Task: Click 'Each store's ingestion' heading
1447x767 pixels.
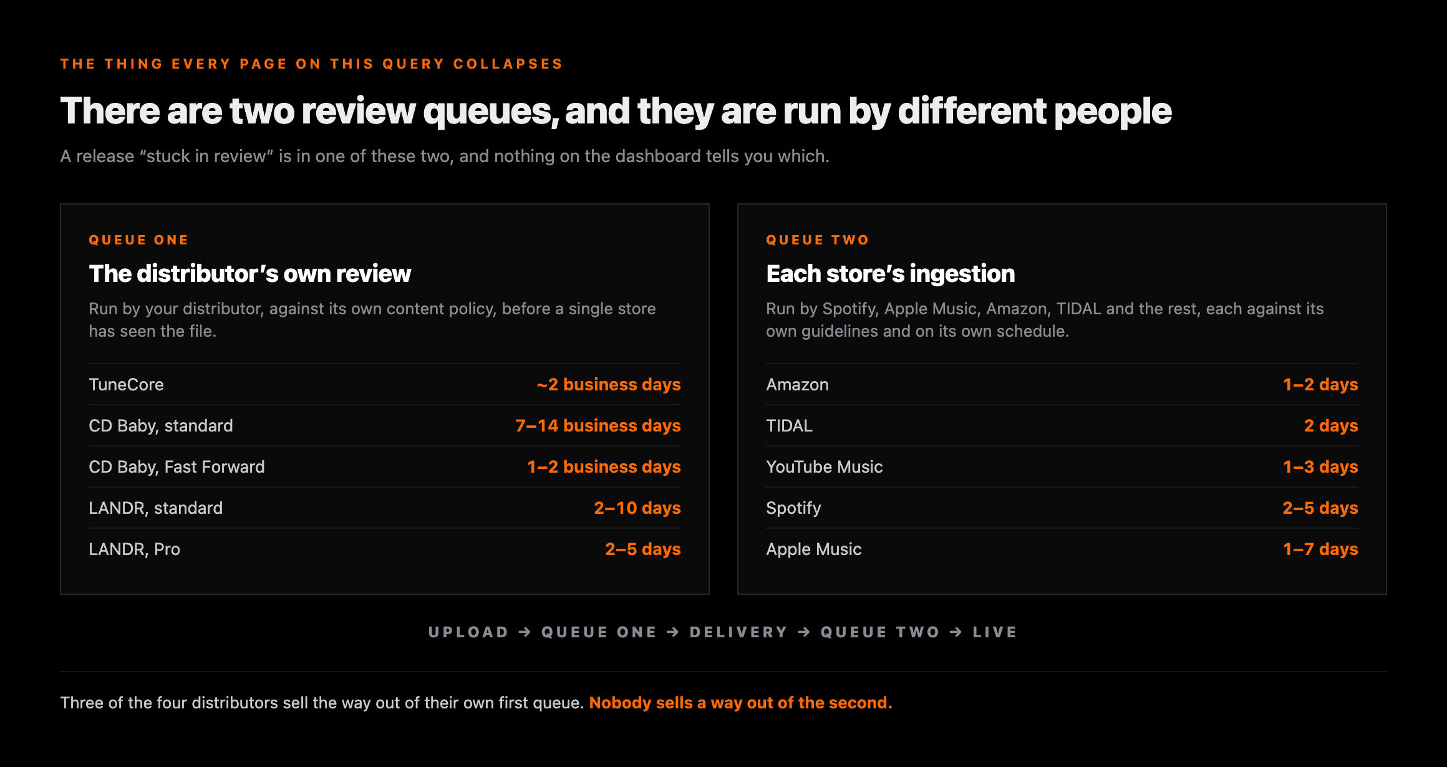Action: pyautogui.click(x=890, y=273)
